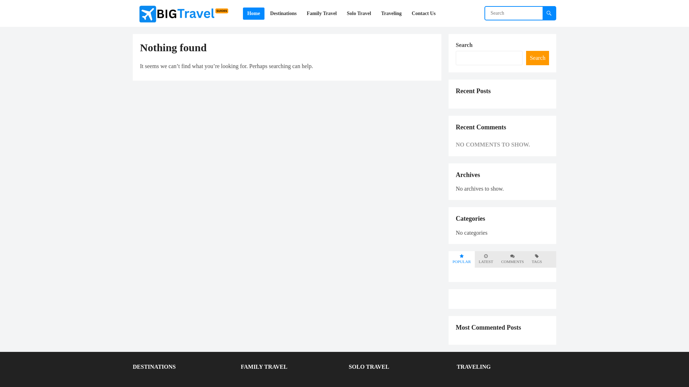
Task: Click the Categories widget heading
Action: [470, 219]
